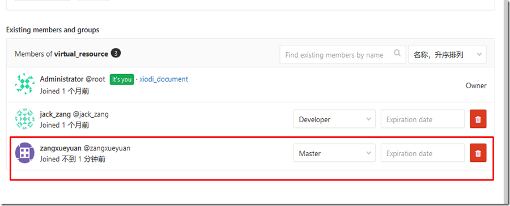
Task: Click the Administrator member name
Action: tap(62, 79)
